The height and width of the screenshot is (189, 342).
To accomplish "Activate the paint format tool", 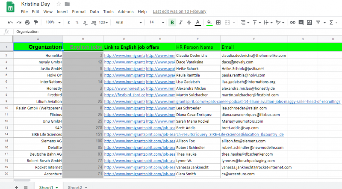I will coord(35,22).
